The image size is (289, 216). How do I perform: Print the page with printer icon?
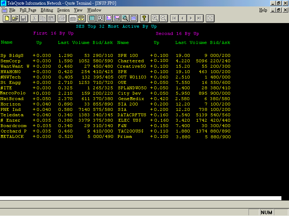click(62, 18)
